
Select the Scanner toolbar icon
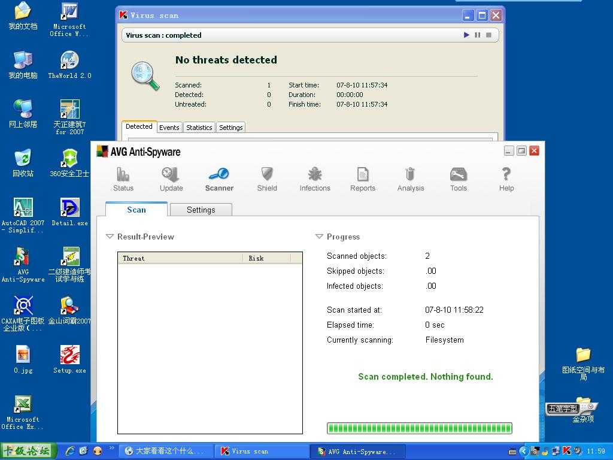click(219, 179)
